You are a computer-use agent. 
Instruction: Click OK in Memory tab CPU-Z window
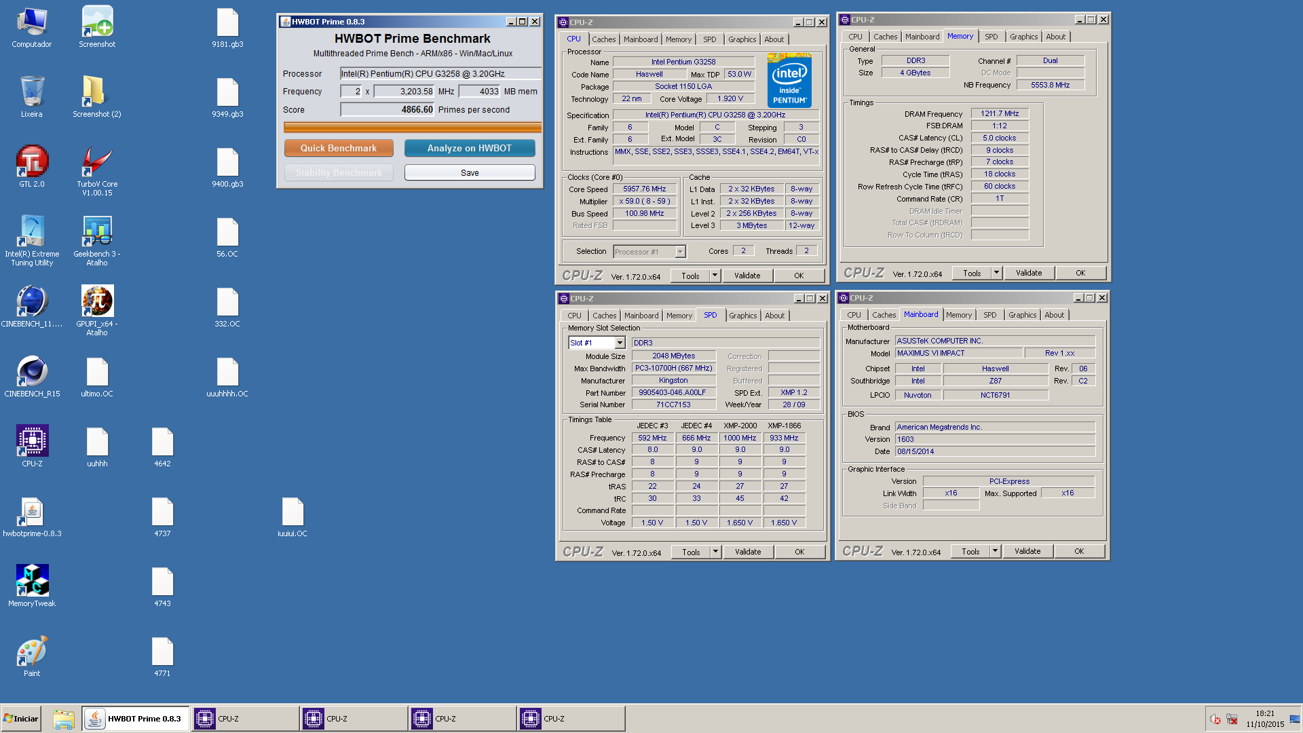tap(1080, 273)
